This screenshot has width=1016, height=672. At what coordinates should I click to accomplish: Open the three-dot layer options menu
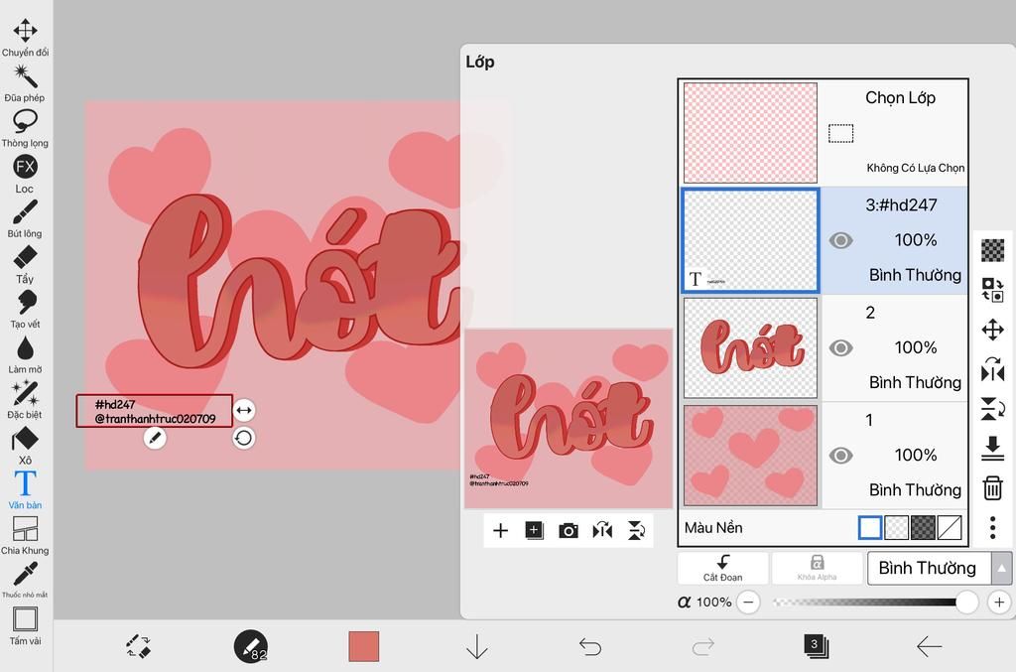(992, 527)
